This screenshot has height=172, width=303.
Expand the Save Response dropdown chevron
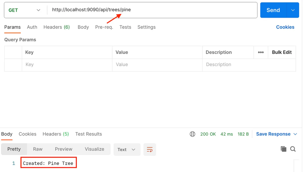[295, 134]
